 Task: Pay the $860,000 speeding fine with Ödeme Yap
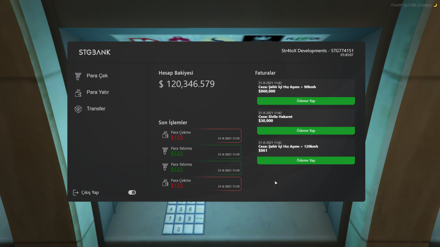[306, 101]
